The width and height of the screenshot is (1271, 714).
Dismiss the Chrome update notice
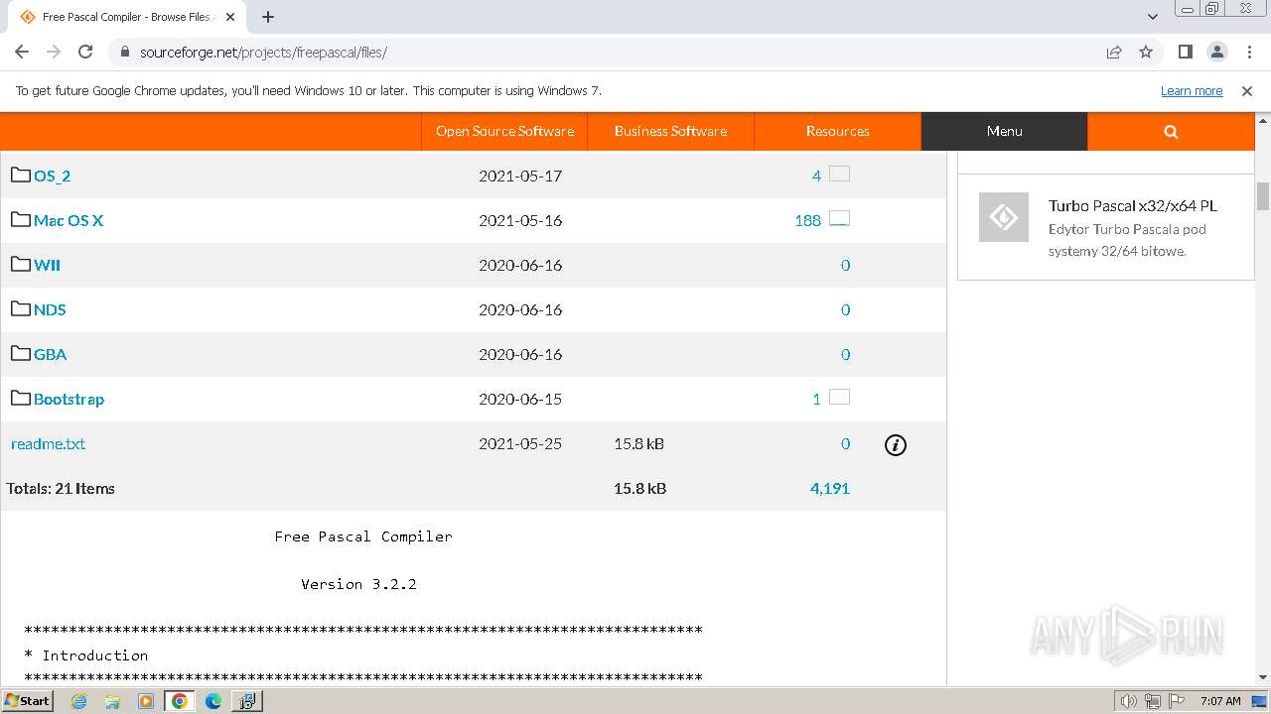[1247, 90]
